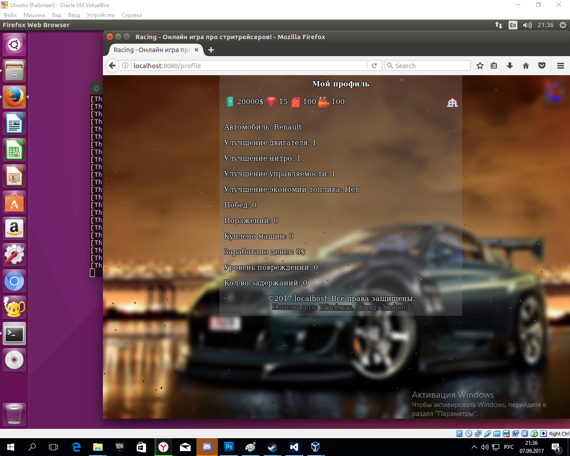The image size is (570, 456).
Task: Open the Android client download link
Action: 395,307
